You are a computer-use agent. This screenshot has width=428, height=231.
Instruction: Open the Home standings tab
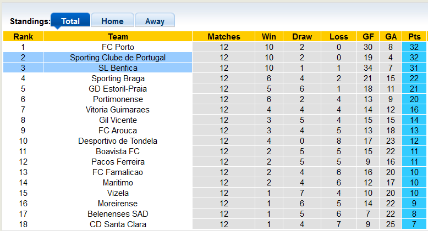point(112,21)
